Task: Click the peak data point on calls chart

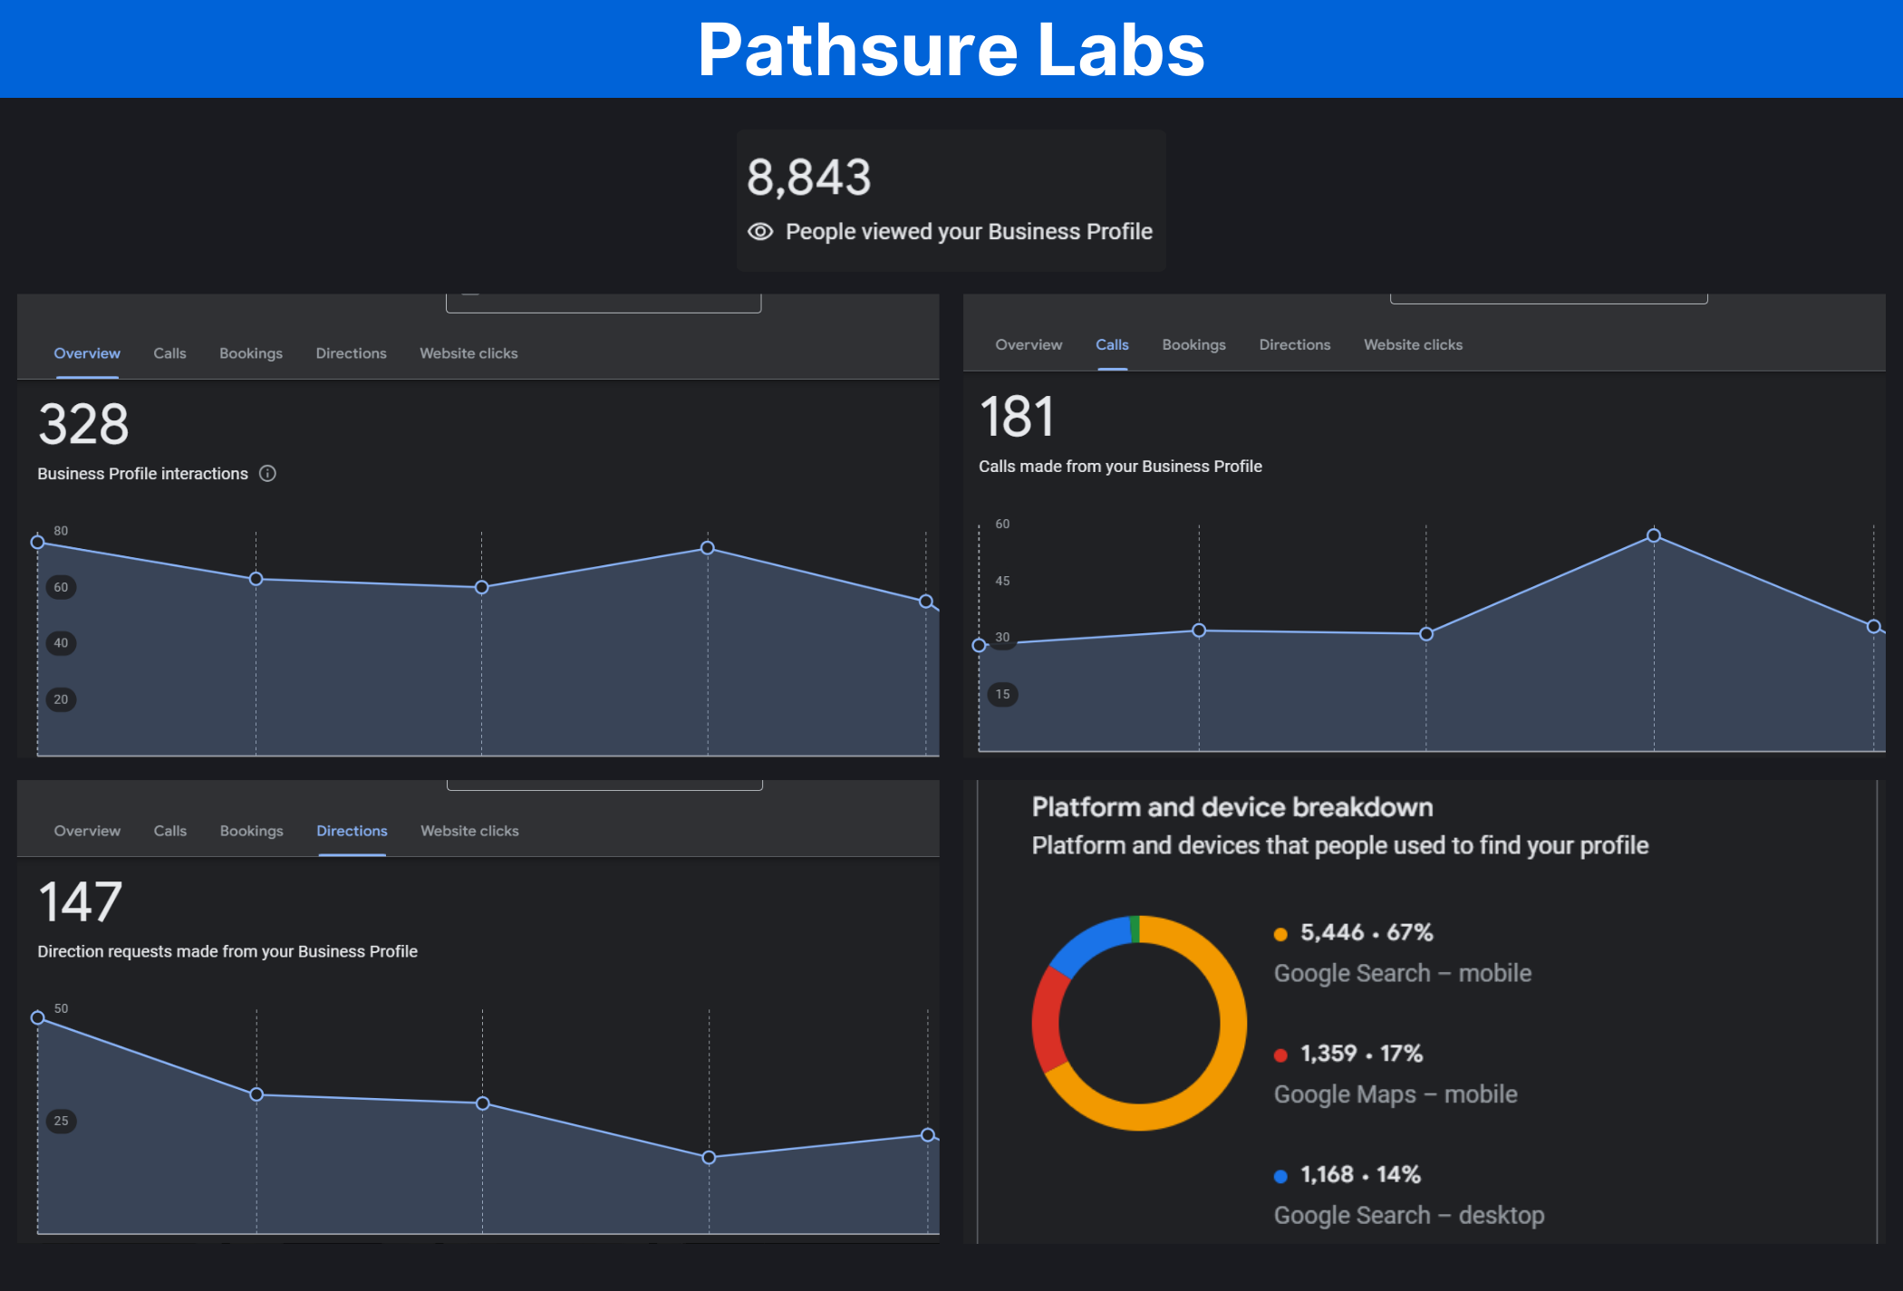Action: (1653, 535)
